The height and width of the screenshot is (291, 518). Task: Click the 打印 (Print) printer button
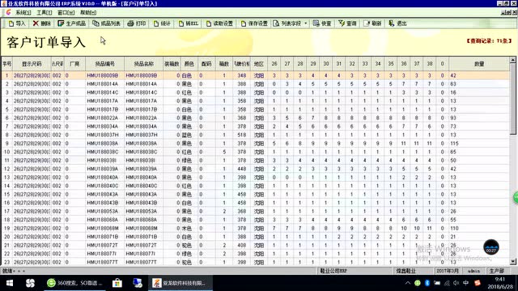(x=137, y=23)
